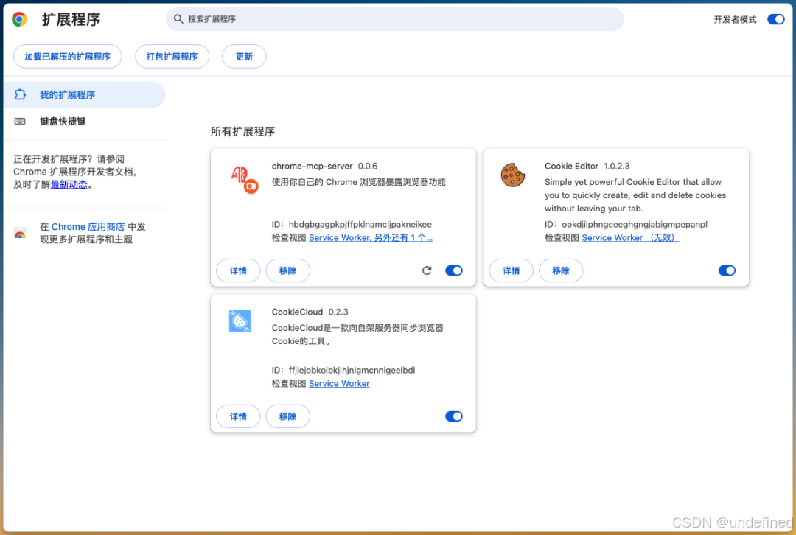Open 详情 for CookieCloud

[238, 416]
